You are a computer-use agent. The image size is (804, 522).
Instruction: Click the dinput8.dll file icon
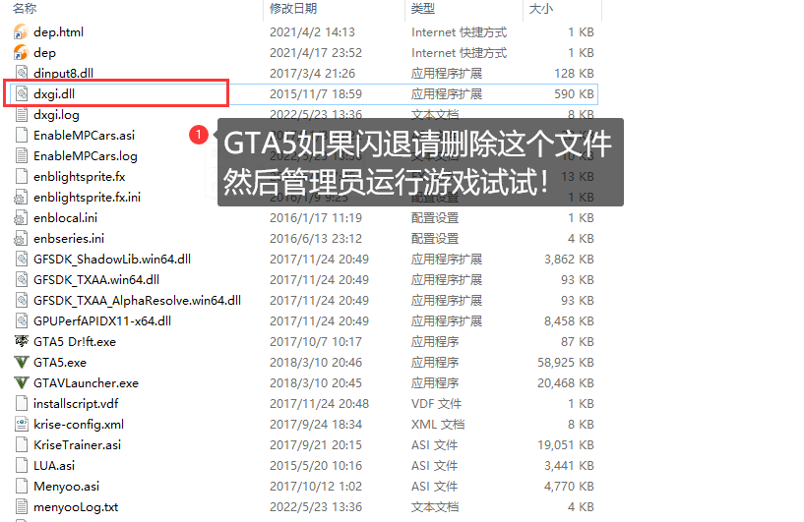[21, 74]
